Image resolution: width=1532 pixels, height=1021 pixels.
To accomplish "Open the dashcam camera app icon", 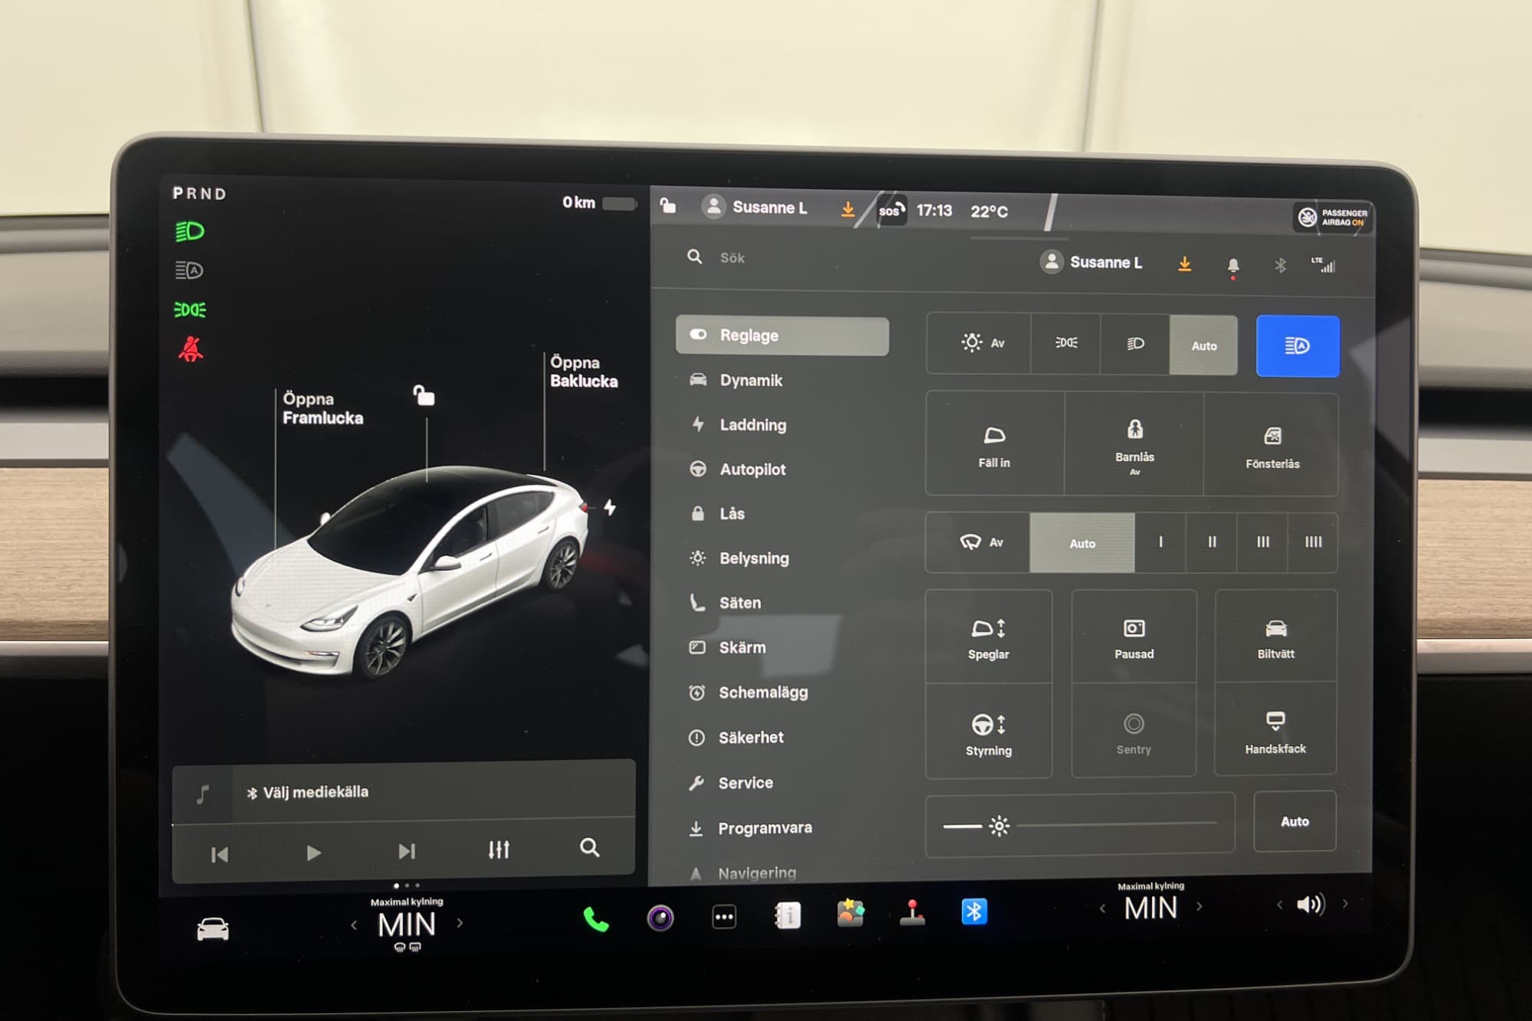I will [x=660, y=917].
